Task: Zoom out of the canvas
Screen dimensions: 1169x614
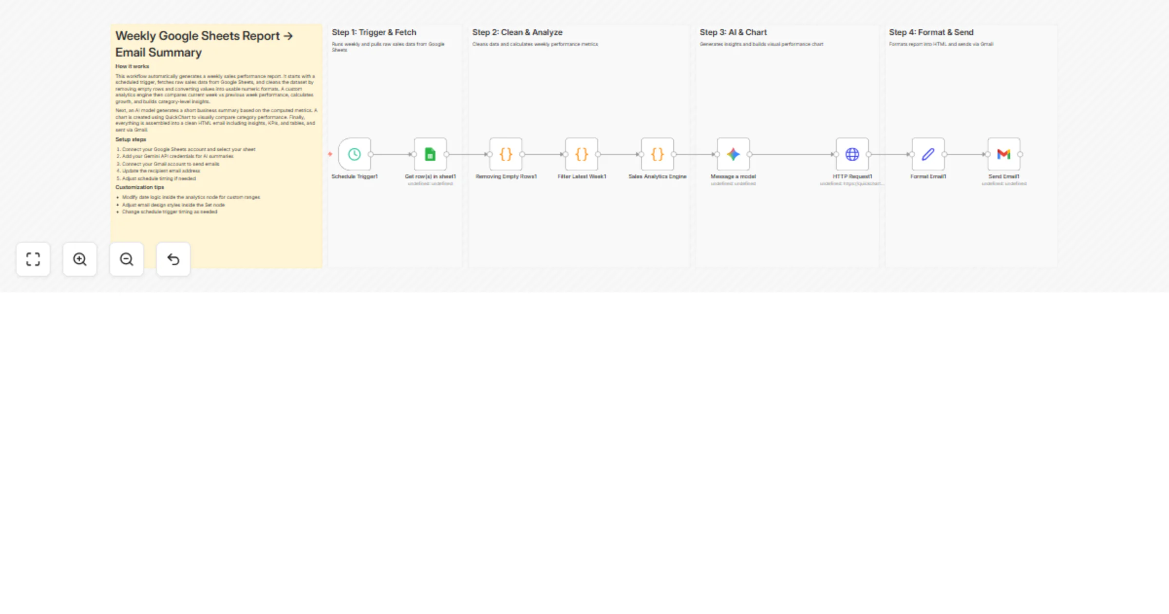Action: (127, 259)
